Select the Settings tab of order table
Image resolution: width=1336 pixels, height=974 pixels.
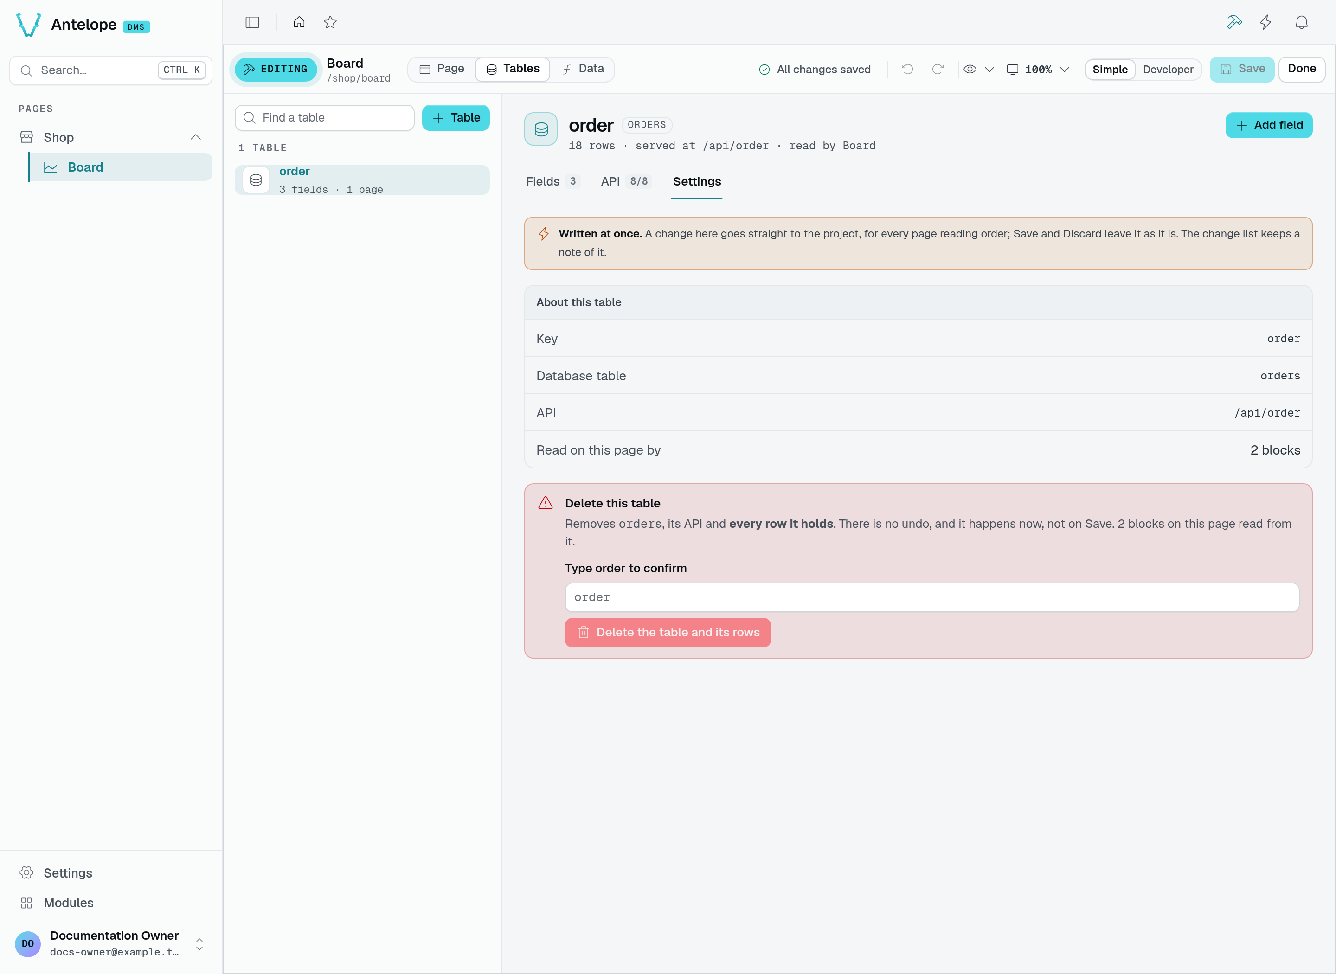coord(697,182)
